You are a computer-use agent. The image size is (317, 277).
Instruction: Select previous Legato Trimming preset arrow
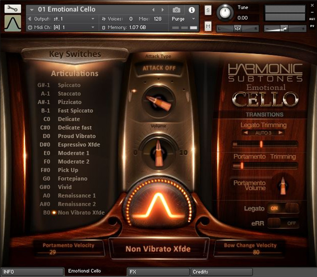246,133
